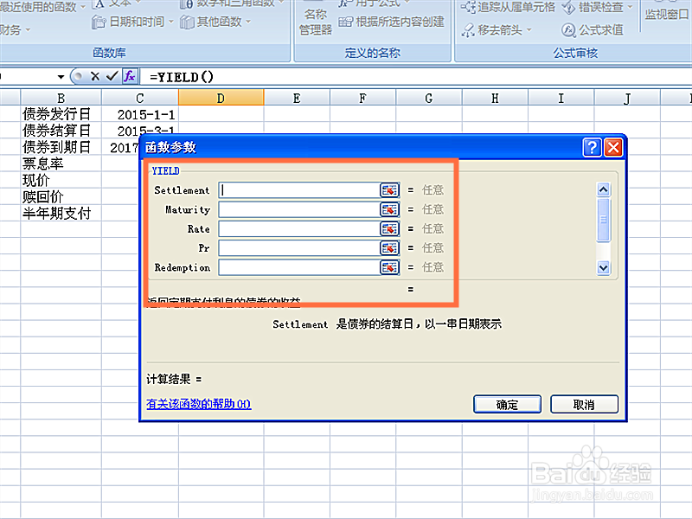
Task: Select column E header
Action: [x=297, y=98]
